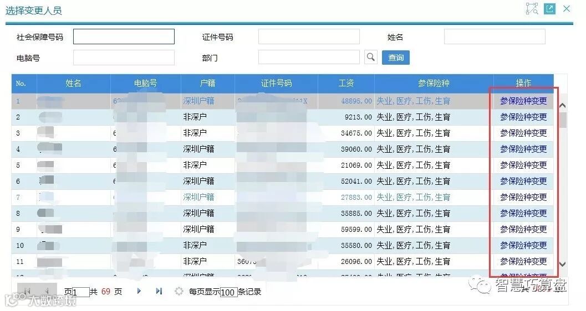Click the 姓名 column header

73,83
